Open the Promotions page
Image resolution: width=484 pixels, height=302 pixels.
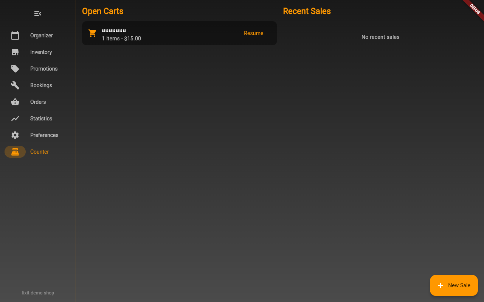[x=44, y=69]
